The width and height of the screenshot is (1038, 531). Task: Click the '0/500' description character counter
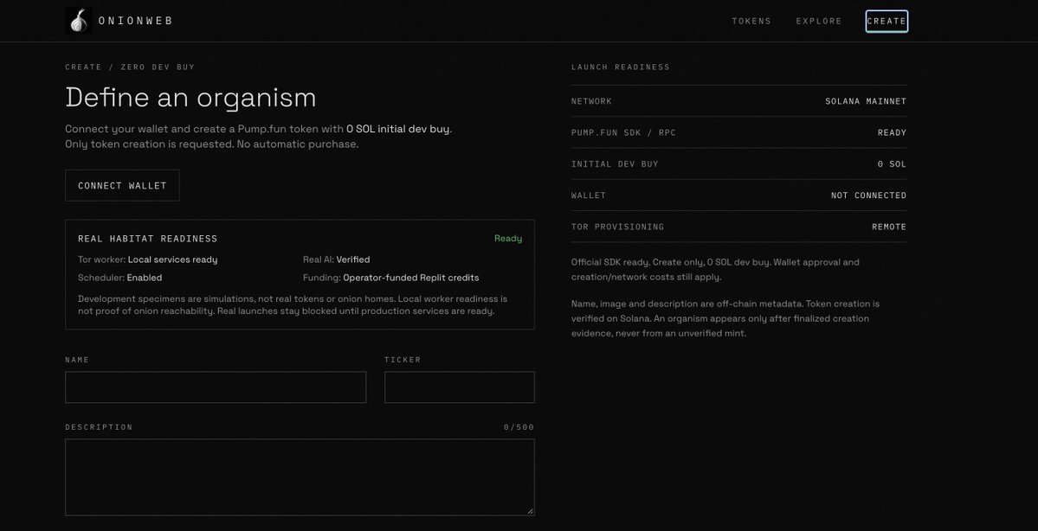tap(519, 427)
